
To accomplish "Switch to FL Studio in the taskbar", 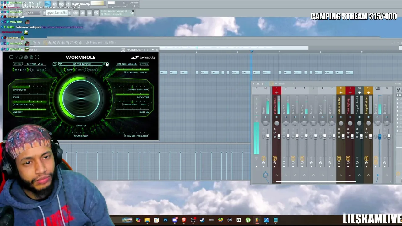I will (257, 220).
